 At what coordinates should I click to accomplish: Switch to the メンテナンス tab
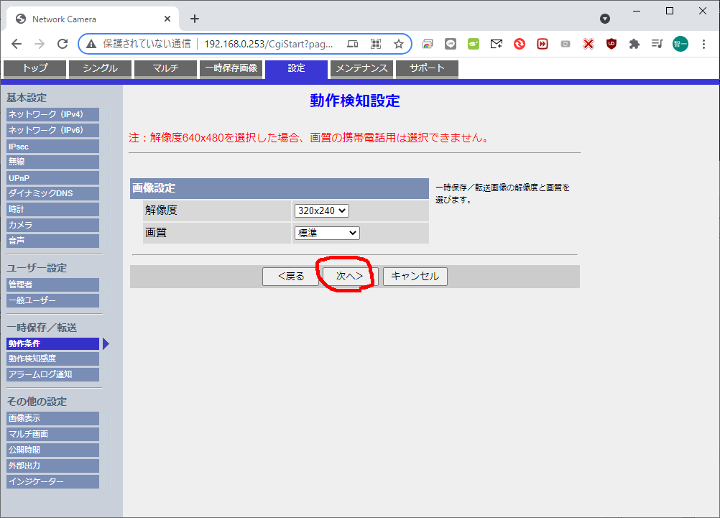(x=362, y=68)
